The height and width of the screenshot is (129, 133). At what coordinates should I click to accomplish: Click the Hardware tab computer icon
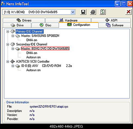coord(61,20)
